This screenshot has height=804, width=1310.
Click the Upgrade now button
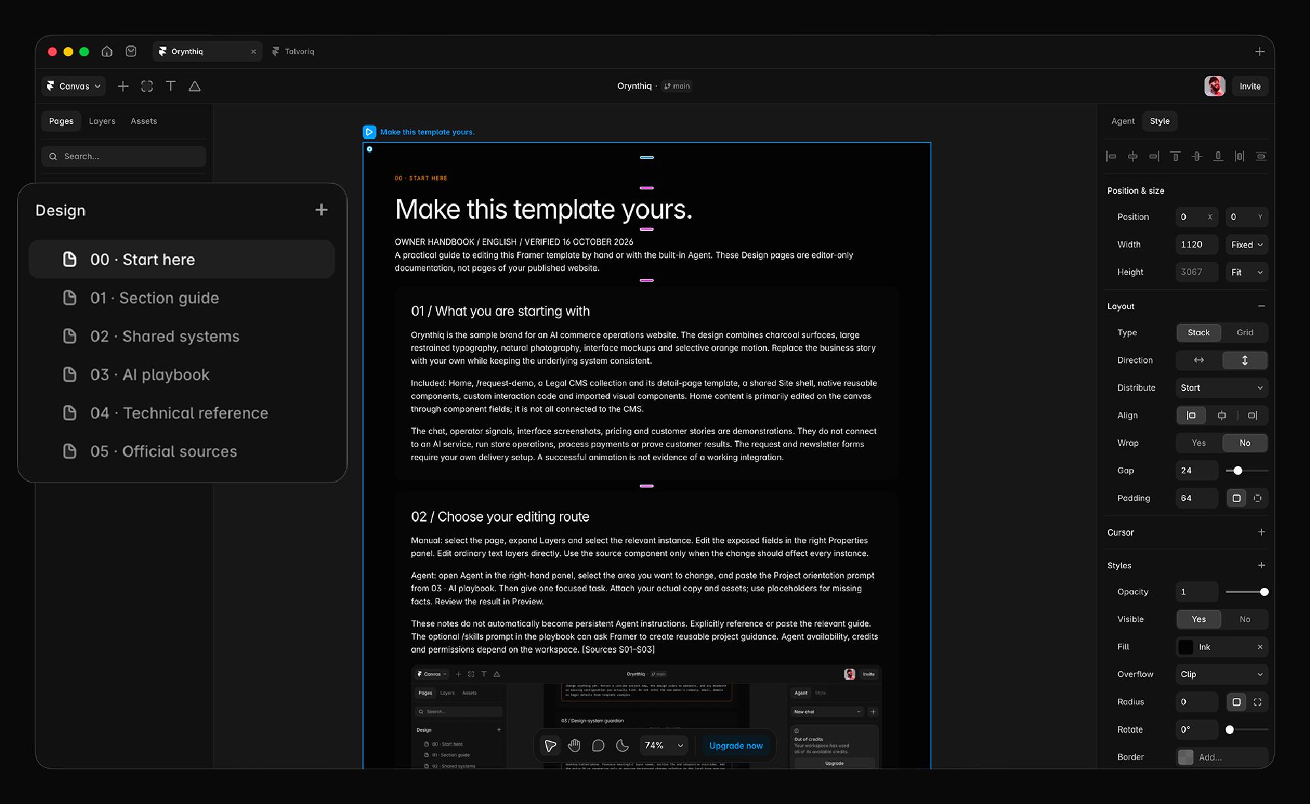click(736, 745)
